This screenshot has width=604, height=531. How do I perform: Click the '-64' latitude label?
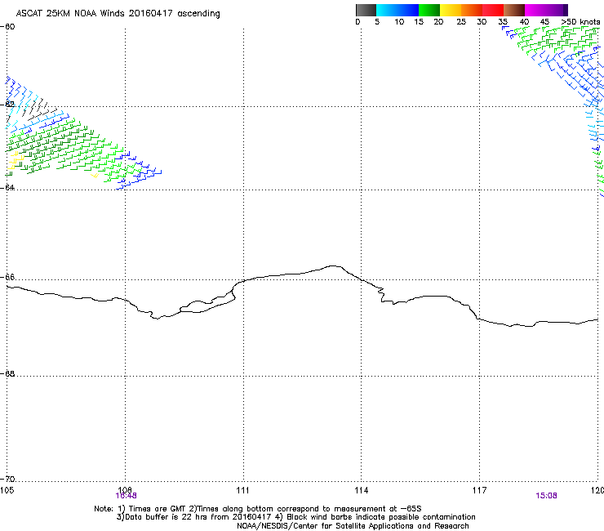tap(7, 187)
